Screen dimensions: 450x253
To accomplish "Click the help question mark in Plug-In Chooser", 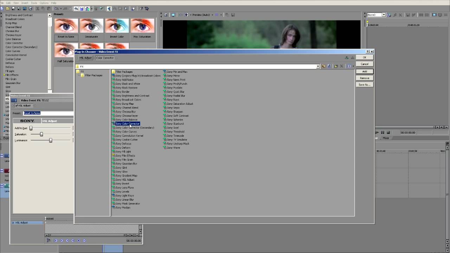I will pyautogui.click(x=367, y=52).
